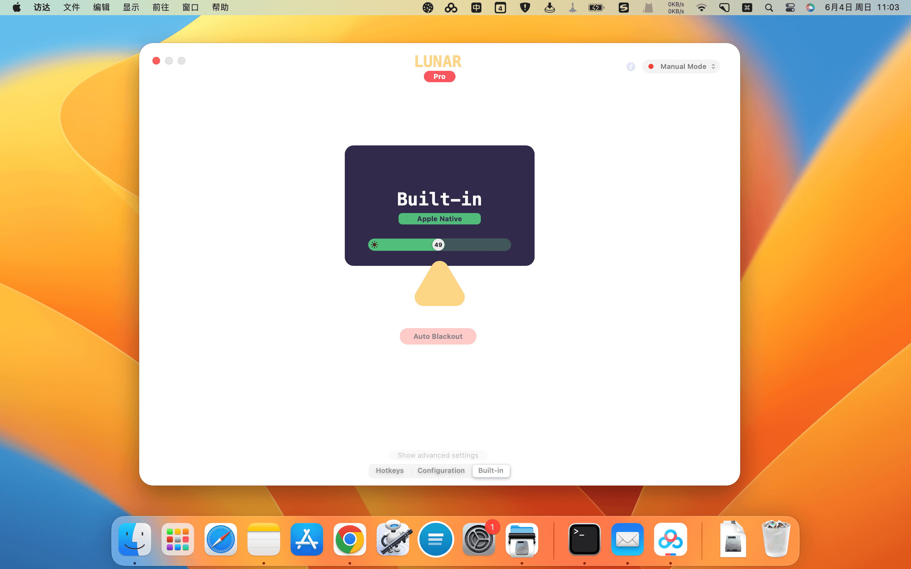This screenshot has height=569, width=911.
Task: Click the sun brightness icon on slider
Action: pyautogui.click(x=374, y=245)
